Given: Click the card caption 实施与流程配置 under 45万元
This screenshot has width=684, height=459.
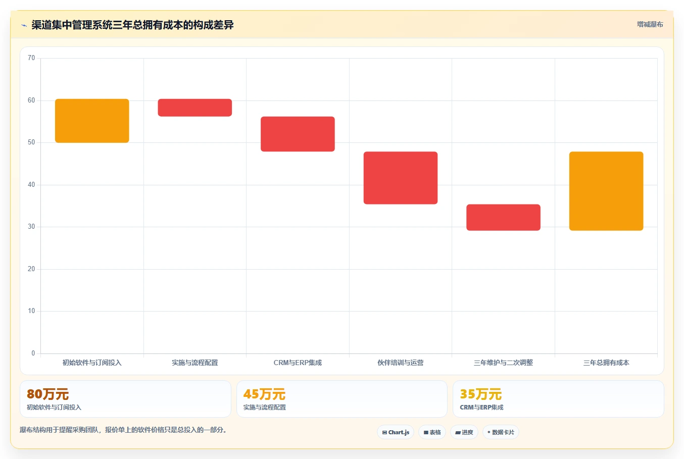Looking at the screenshot, I should click(265, 407).
